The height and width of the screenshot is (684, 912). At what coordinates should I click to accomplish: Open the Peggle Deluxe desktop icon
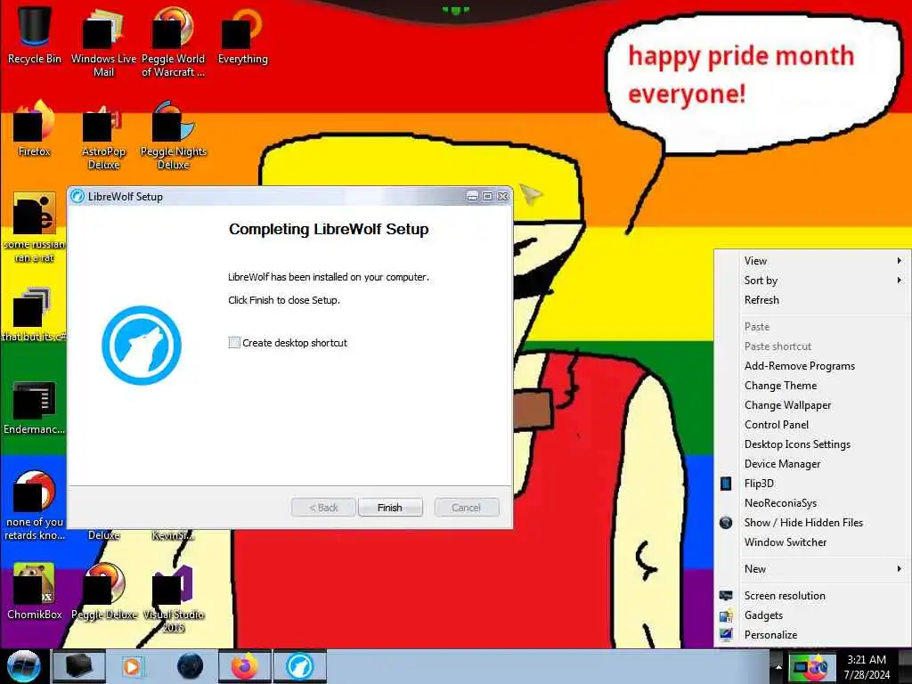103,590
